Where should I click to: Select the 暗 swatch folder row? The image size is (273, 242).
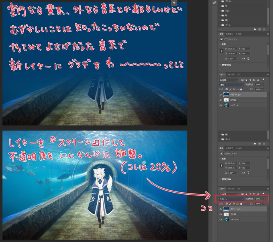tap(243, 16)
